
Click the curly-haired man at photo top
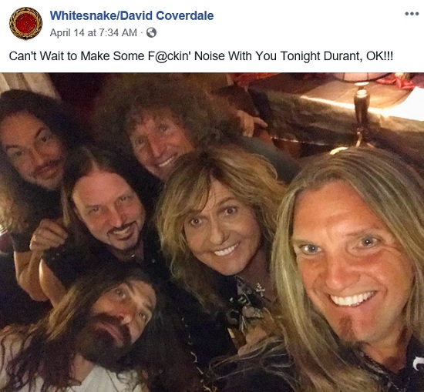(162, 135)
